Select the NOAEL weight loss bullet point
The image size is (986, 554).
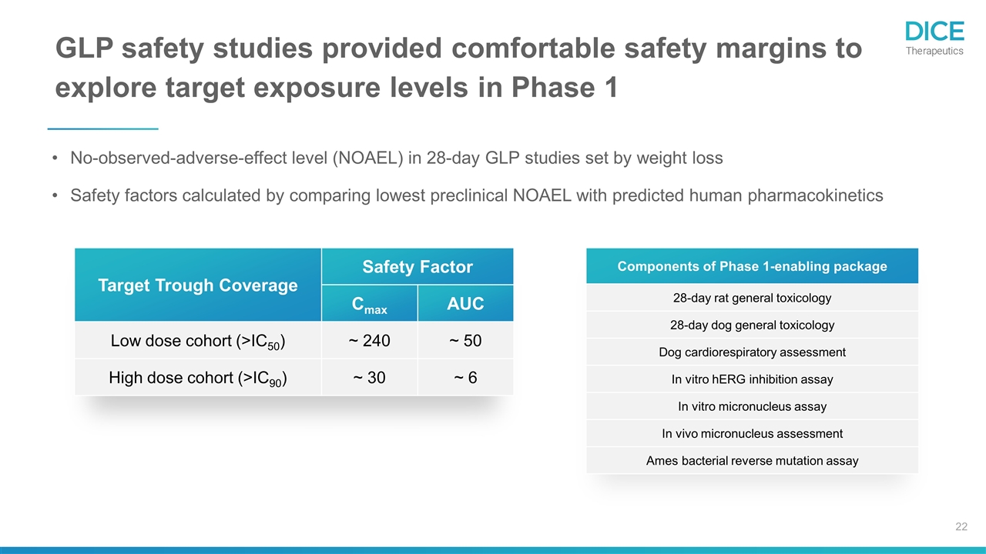click(x=396, y=159)
